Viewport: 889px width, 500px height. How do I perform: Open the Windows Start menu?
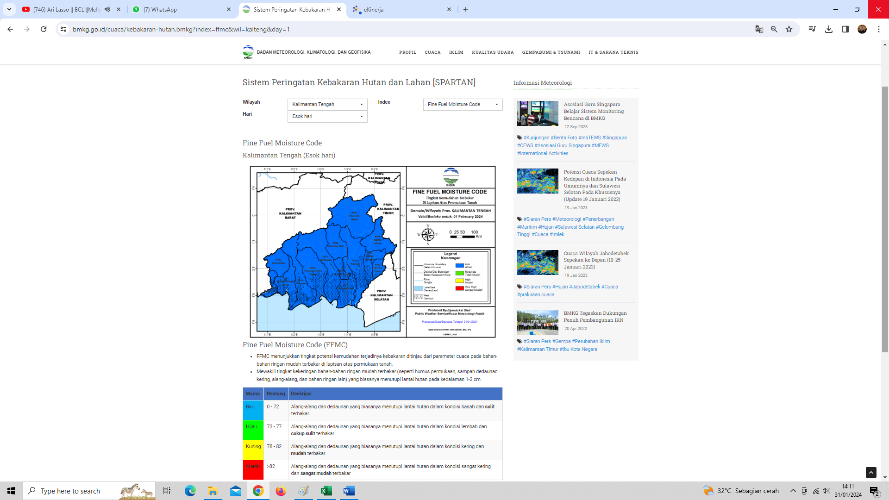point(11,491)
